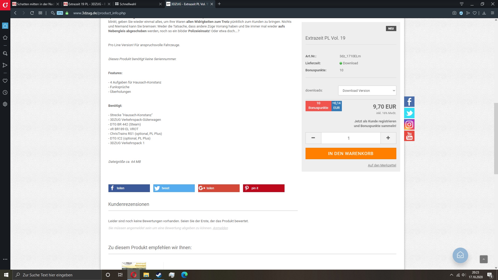Open the contact mail bubble
The height and width of the screenshot is (280, 498).
460,255
